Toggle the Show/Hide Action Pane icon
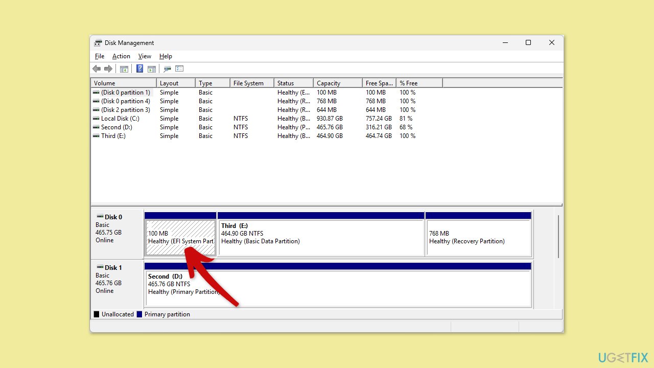 tap(152, 69)
